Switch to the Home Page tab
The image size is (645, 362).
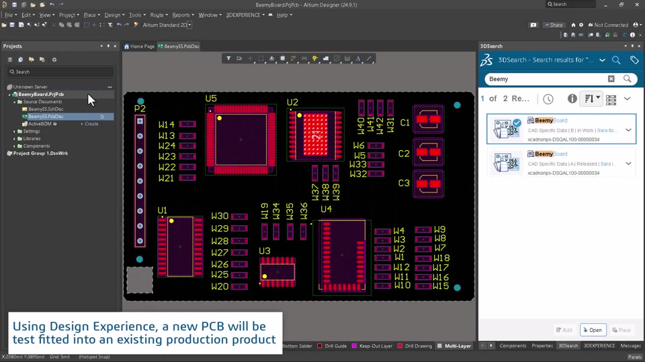tap(140, 46)
